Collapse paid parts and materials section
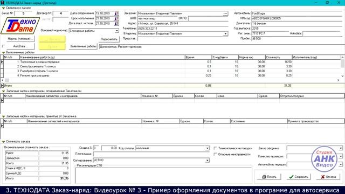Screen dimensions: 345x194 coord(3,91)
